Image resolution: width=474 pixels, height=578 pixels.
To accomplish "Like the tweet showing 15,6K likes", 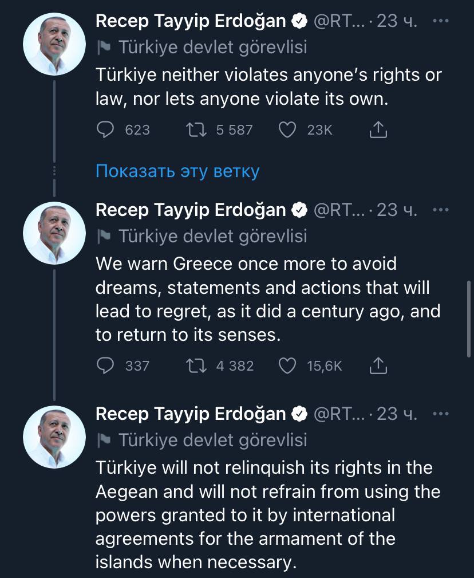I will click(289, 366).
